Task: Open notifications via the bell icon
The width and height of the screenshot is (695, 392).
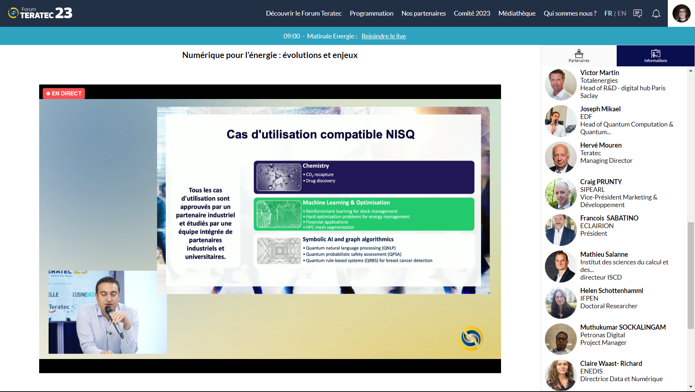Action: tap(656, 13)
